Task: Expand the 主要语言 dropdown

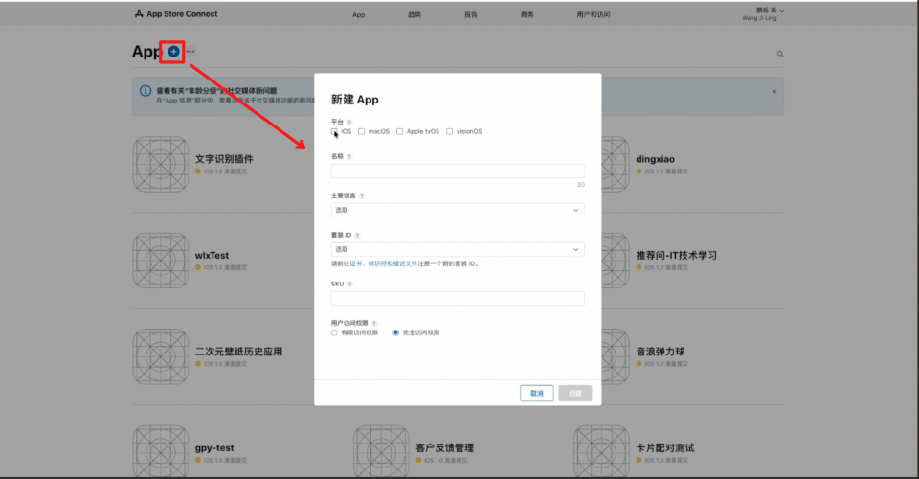Action: click(458, 210)
